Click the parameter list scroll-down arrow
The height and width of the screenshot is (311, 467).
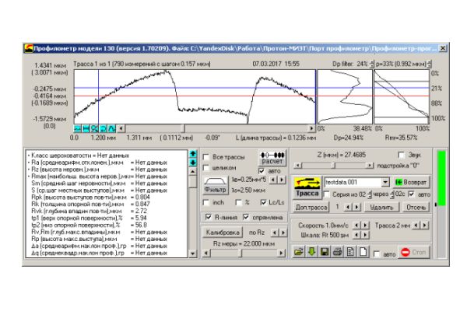point(193,254)
